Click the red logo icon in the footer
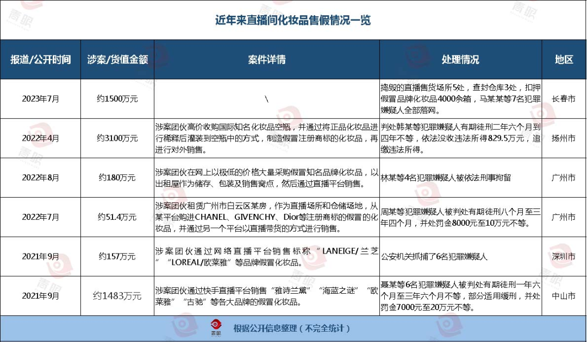Image resolution: width=587 pixels, height=342 pixels. pos(216,328)
